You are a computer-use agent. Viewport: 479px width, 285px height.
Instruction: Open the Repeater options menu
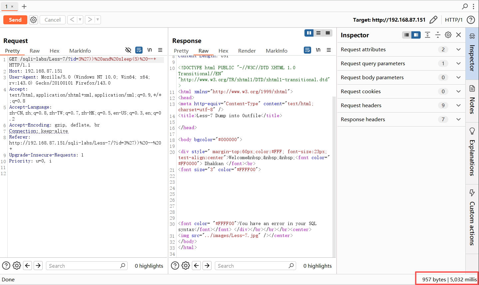(x=473, y=6)
